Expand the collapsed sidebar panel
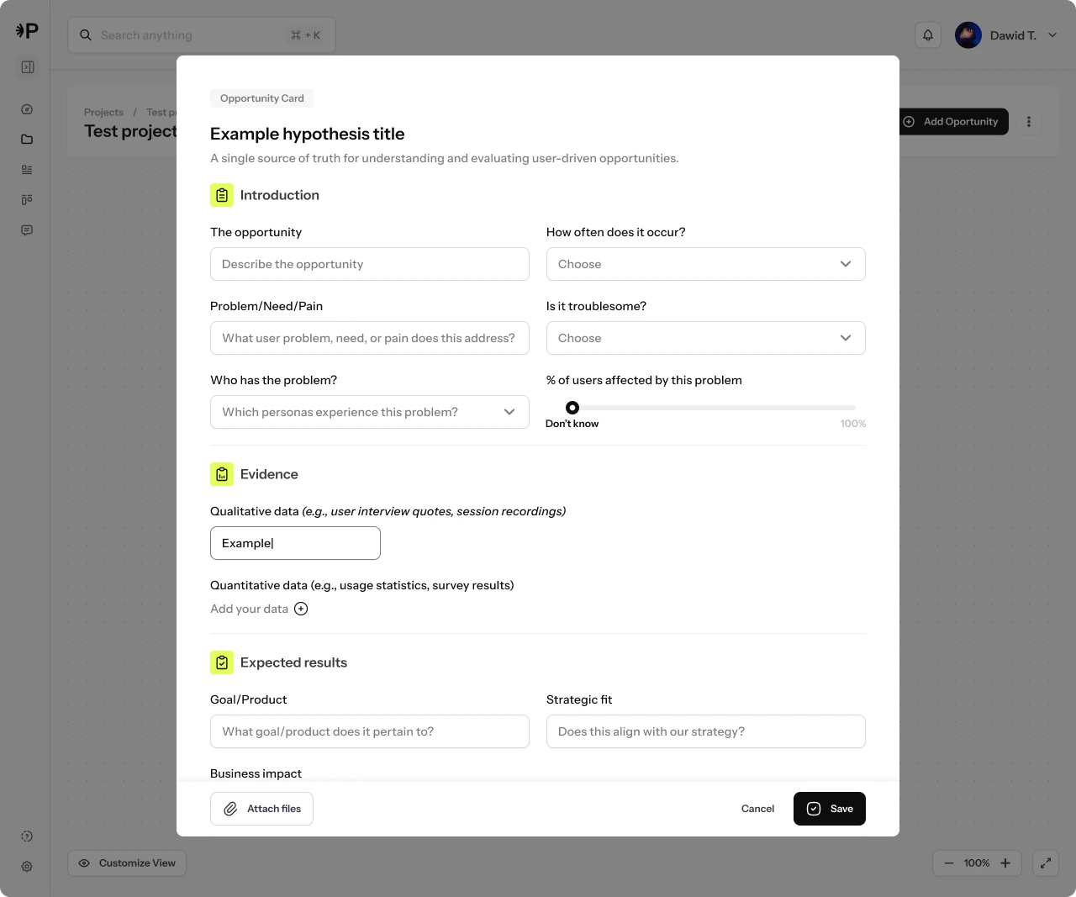 coord(28,67)
